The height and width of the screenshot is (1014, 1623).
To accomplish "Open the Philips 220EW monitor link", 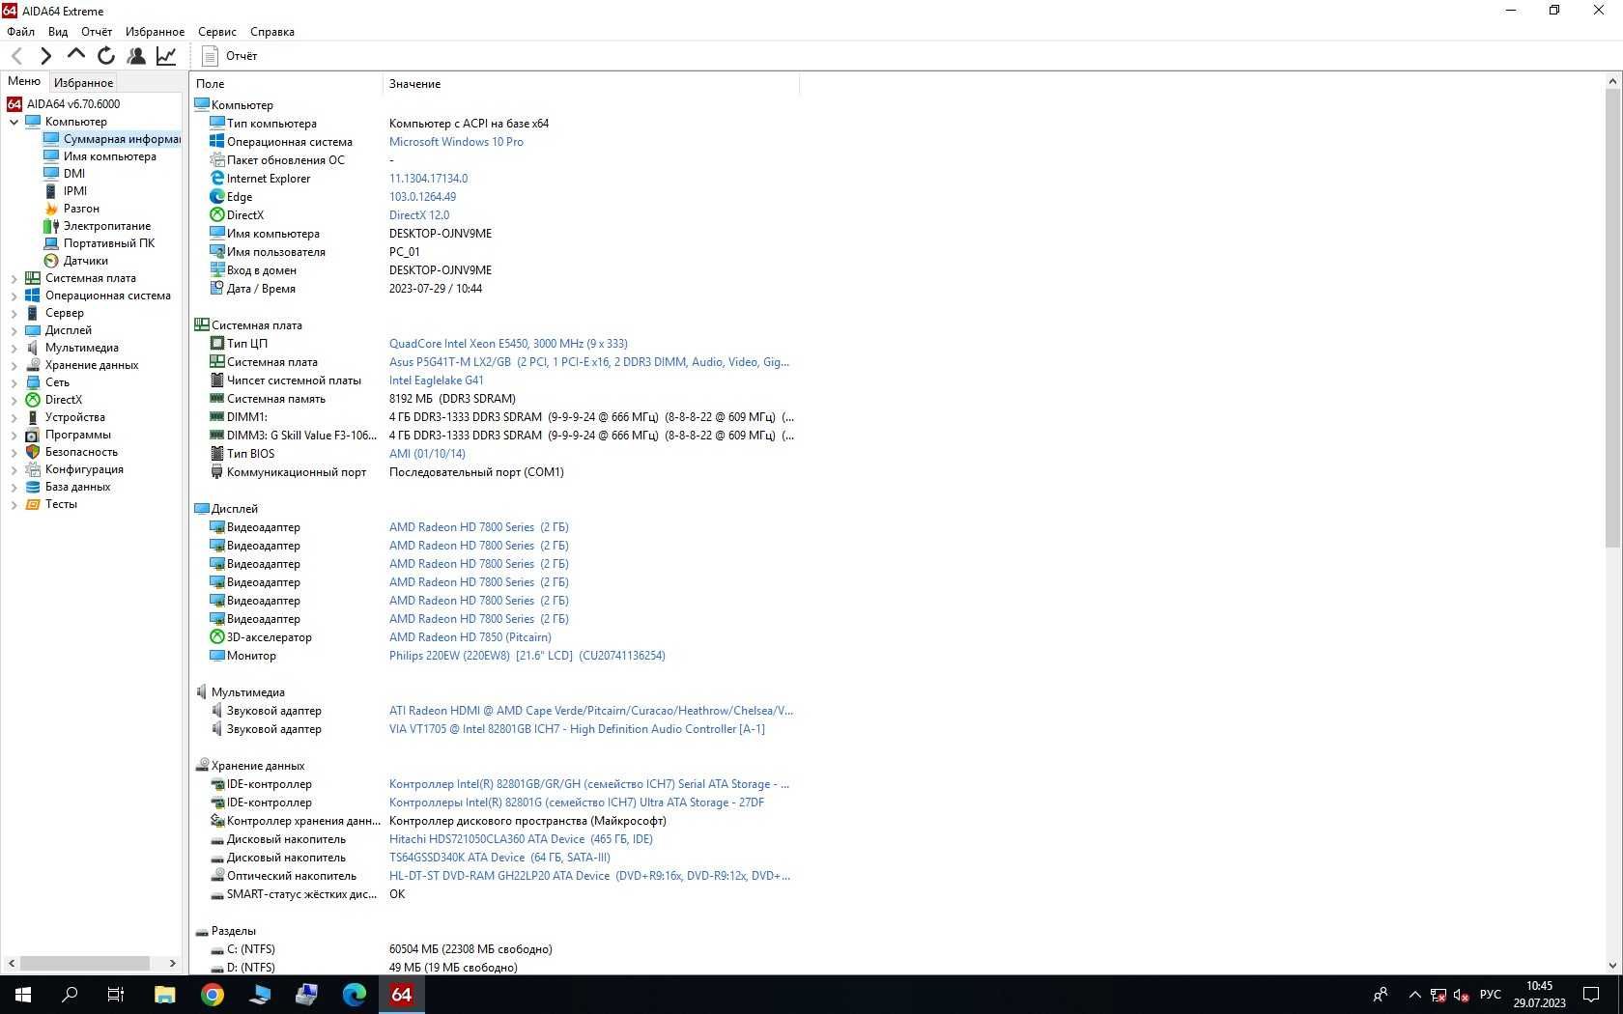I will (527, 656).
